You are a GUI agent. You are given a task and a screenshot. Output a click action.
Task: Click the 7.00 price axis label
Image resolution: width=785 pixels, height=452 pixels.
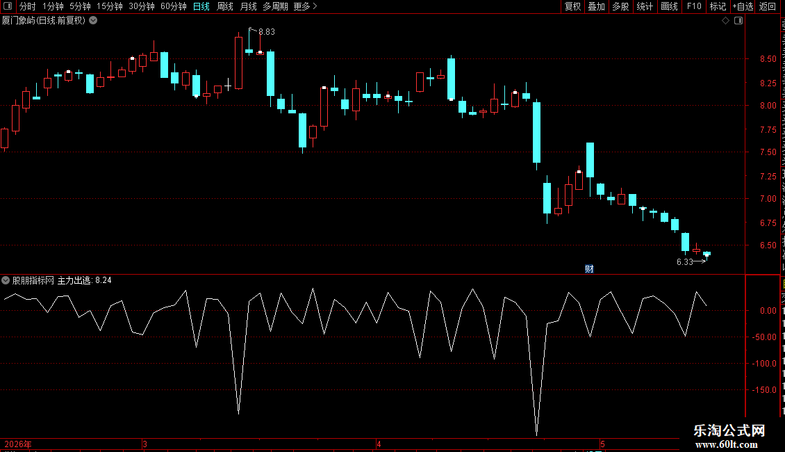768,199
